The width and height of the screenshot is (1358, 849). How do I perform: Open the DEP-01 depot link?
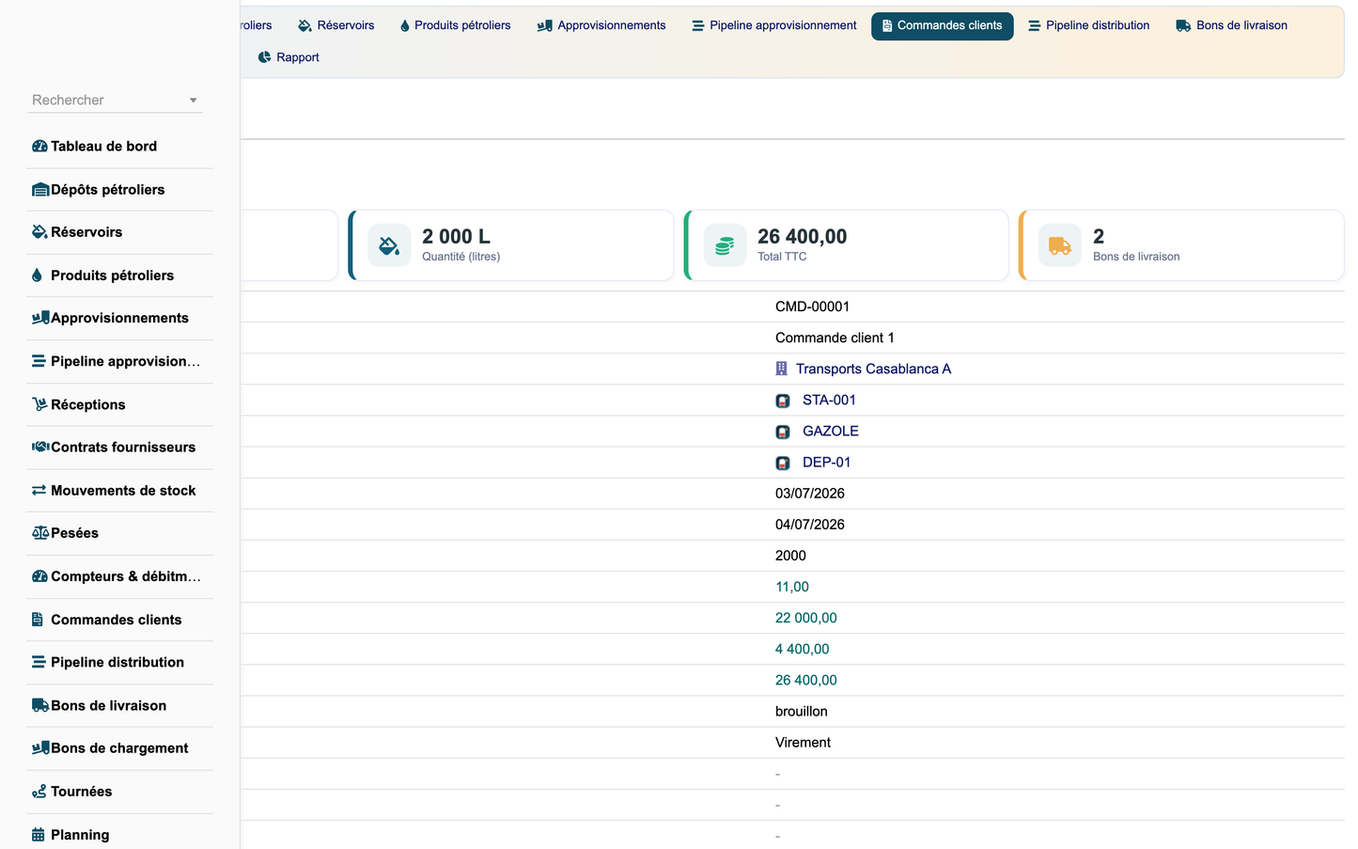(827, 463)
